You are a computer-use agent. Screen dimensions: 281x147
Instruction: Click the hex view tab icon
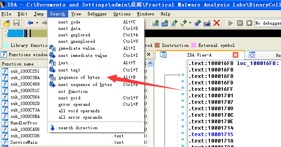pos(252,55)
